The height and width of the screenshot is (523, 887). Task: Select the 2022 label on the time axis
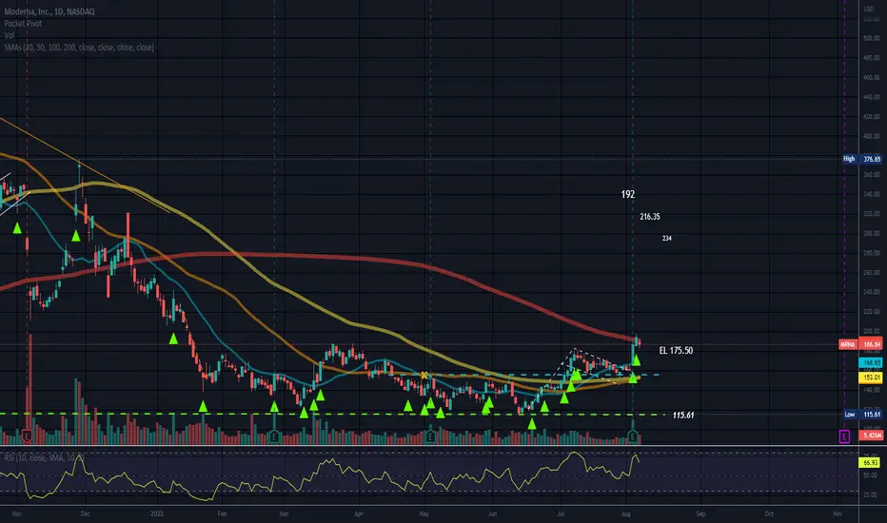point(157,513)
